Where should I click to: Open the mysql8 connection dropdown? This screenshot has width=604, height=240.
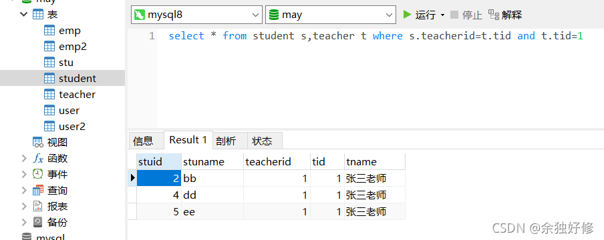tap(196, 15)
